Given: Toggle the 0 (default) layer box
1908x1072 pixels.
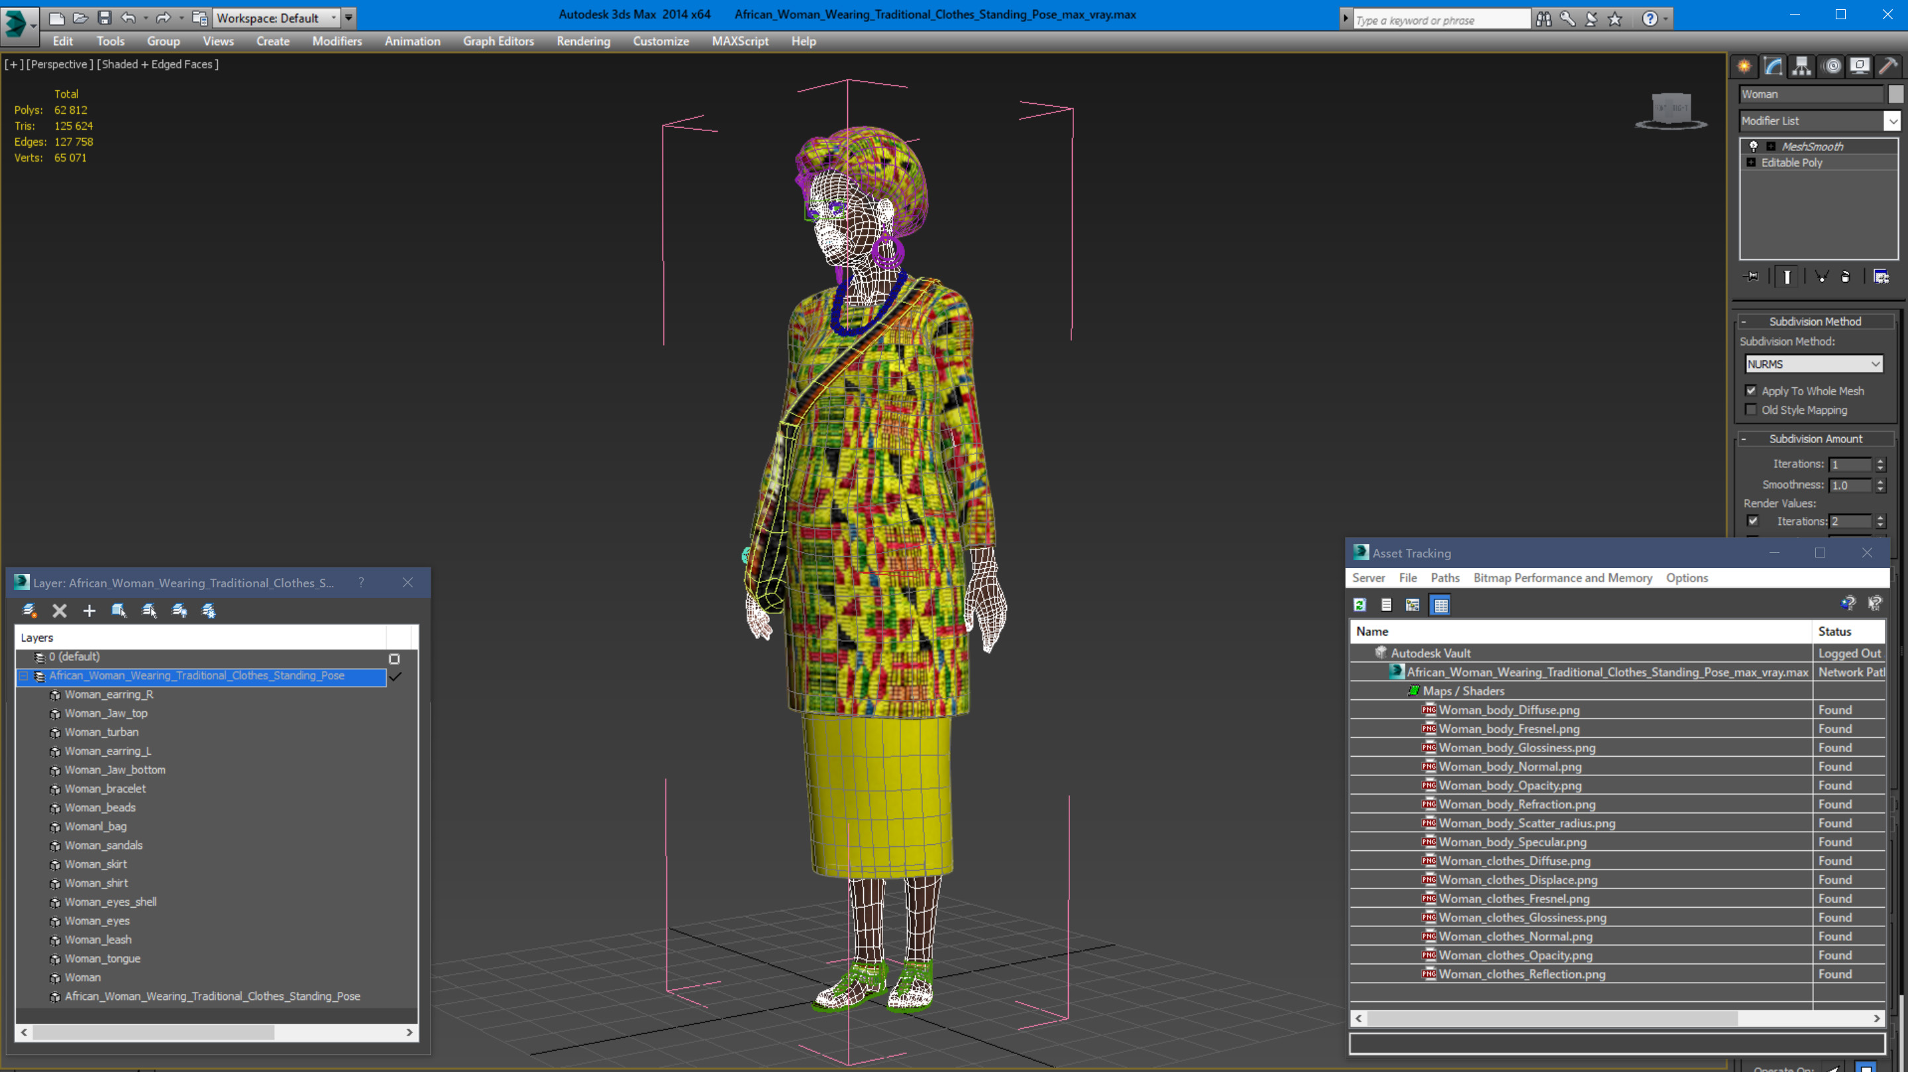Looking at the screenshot, I should pyautogui.click(x=395, y=659).
